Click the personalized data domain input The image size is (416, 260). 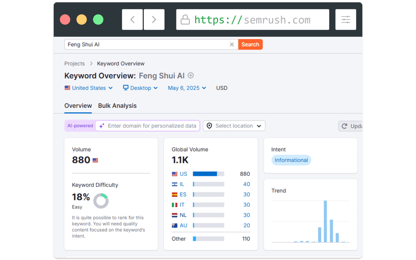click(x=148, y=126)
